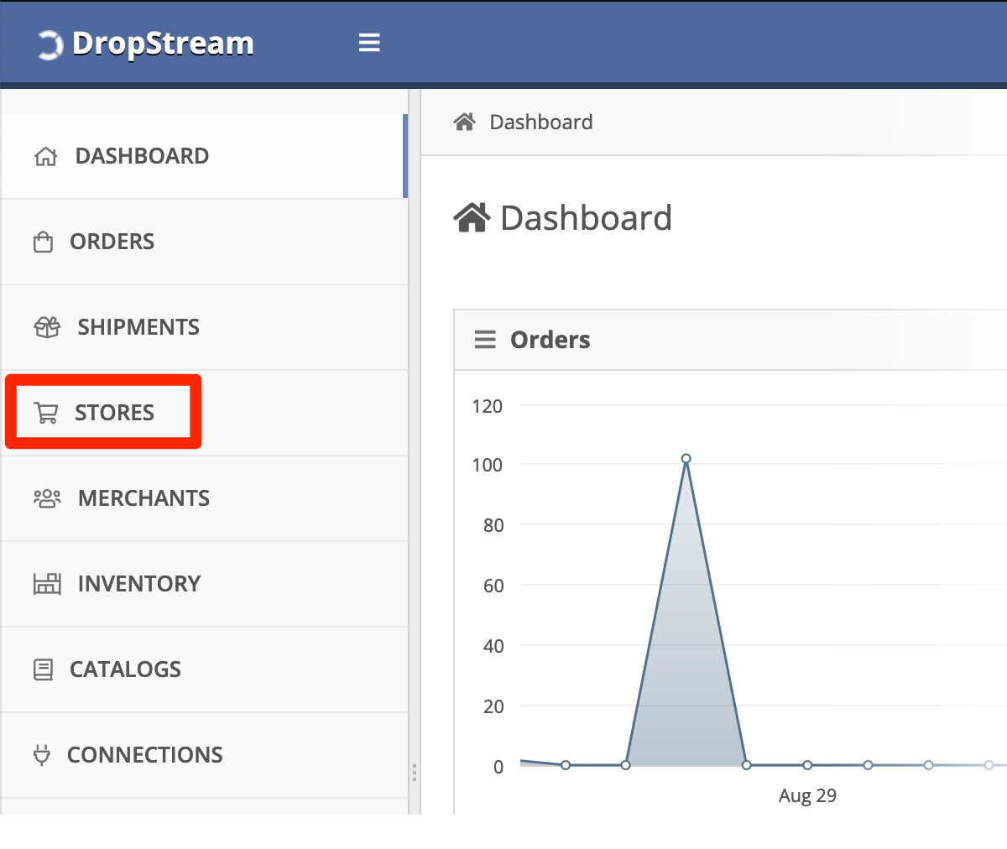Select STORES in the sidebar

204,413
